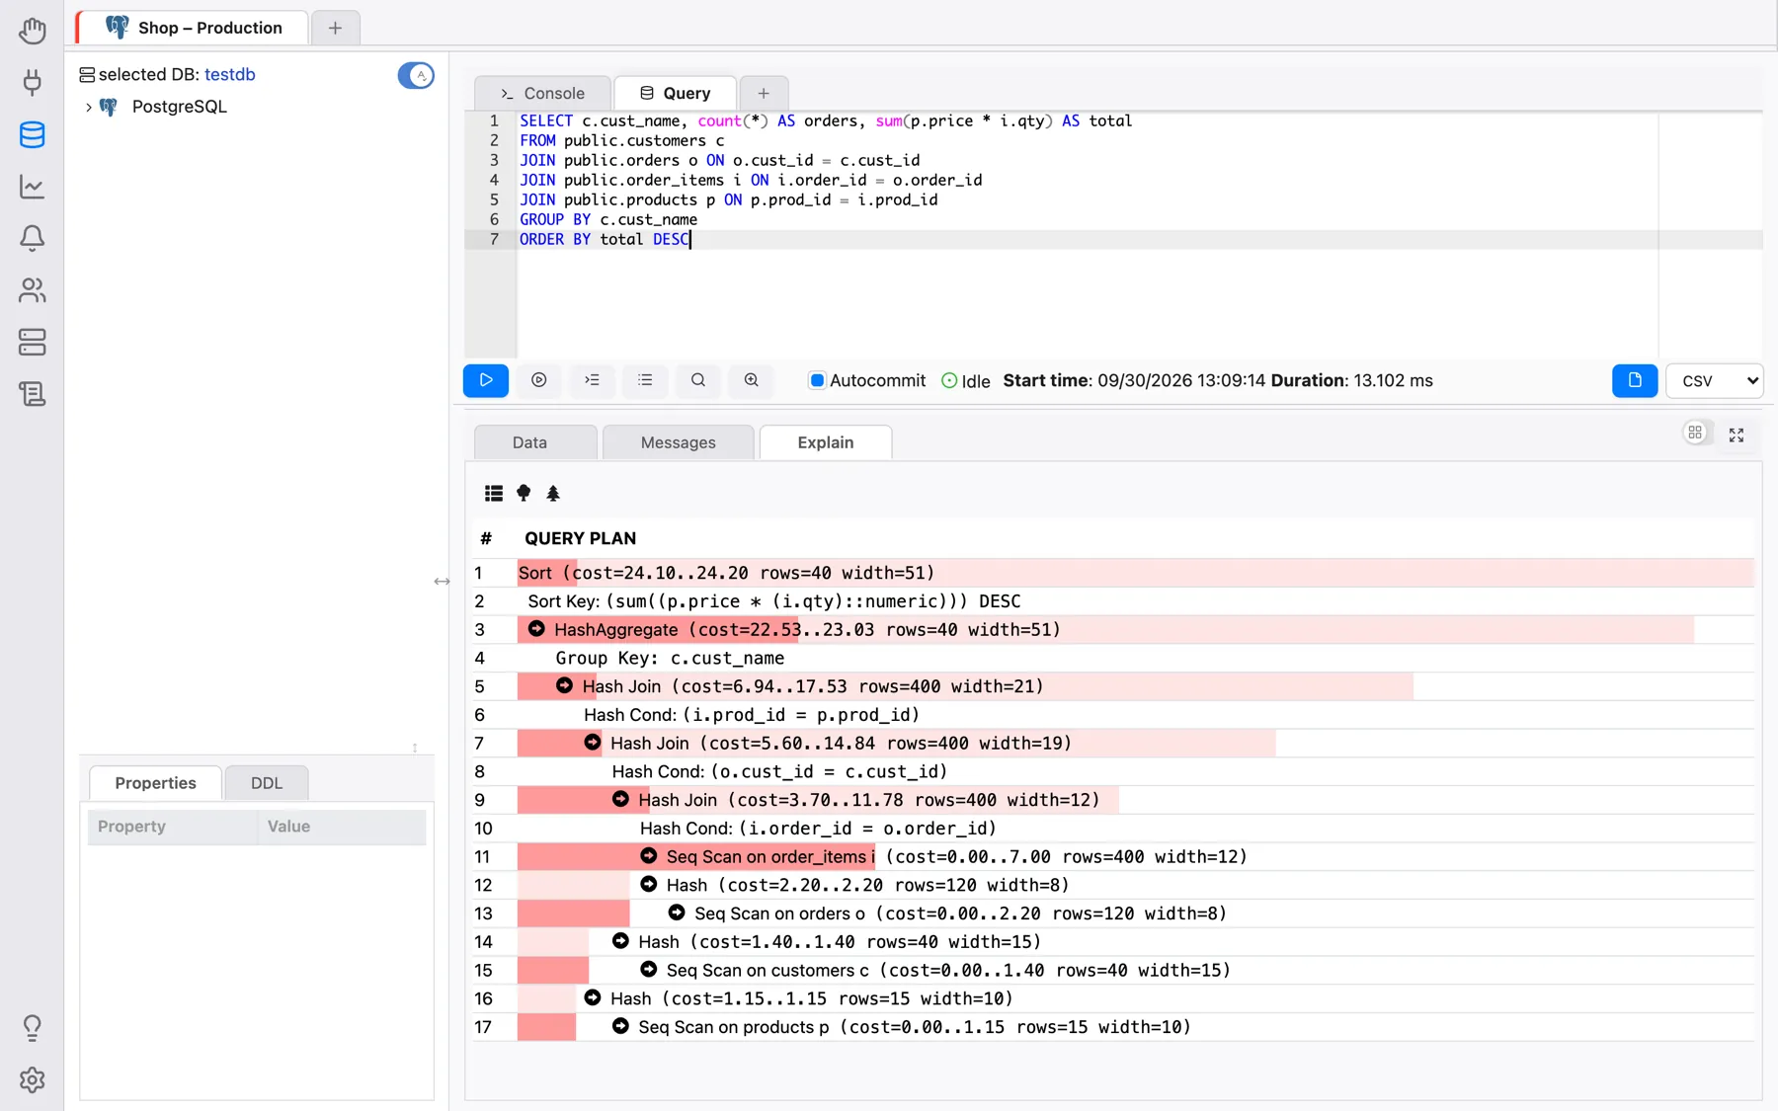Open the users management icon
The width and height of the screenshot is (1778, 1111).
point(32,290)
